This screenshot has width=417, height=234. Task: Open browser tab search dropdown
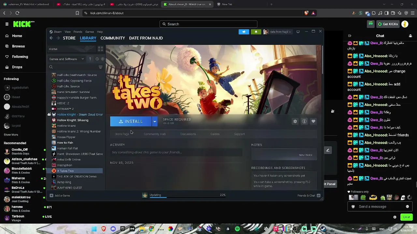pos(384,4)
